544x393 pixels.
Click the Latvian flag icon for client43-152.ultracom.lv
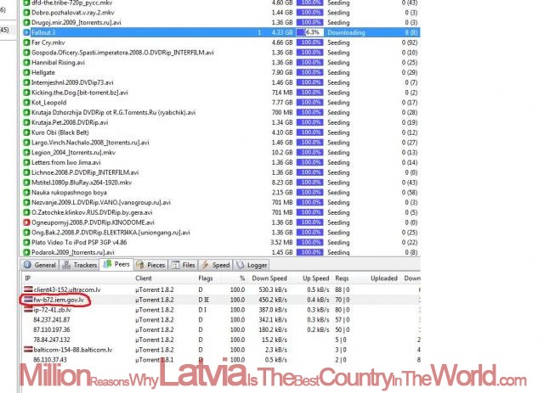tap(27, 290)
